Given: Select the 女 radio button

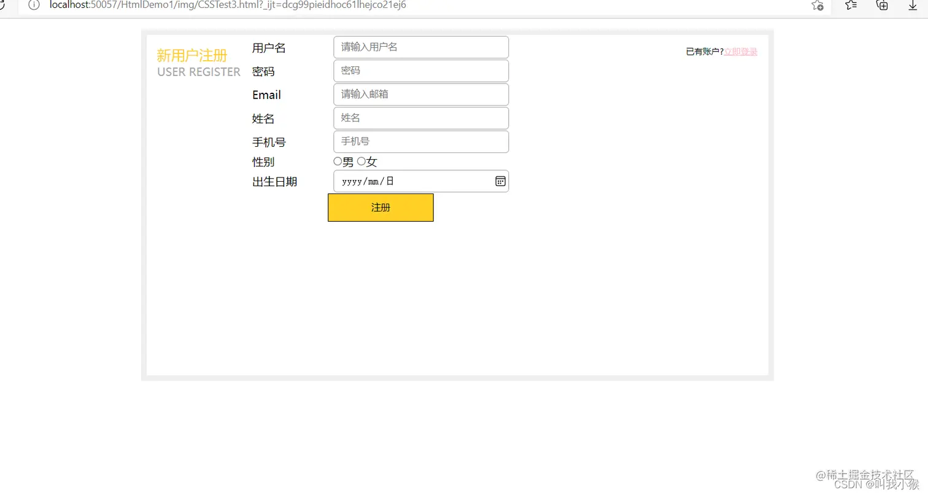Looking at the screenshot, I should pyautogui.click(x=361, y=162).
